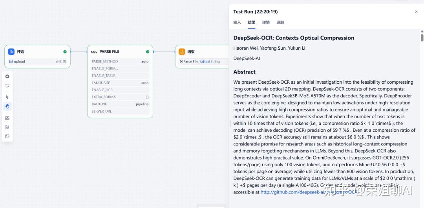
Task: Click the MinerU icon on Parse File node
Action: 94,52
